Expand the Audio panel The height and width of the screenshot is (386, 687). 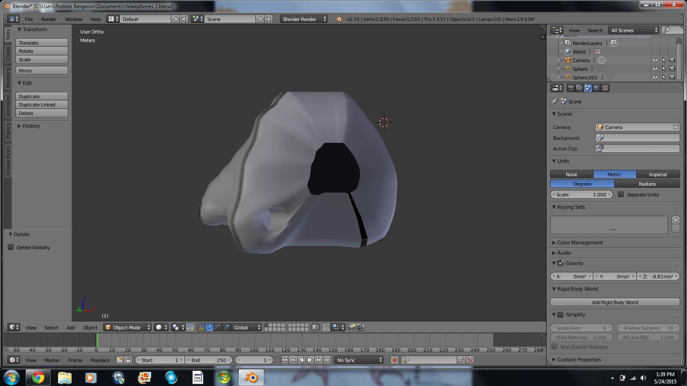click(x=564, y=253)
